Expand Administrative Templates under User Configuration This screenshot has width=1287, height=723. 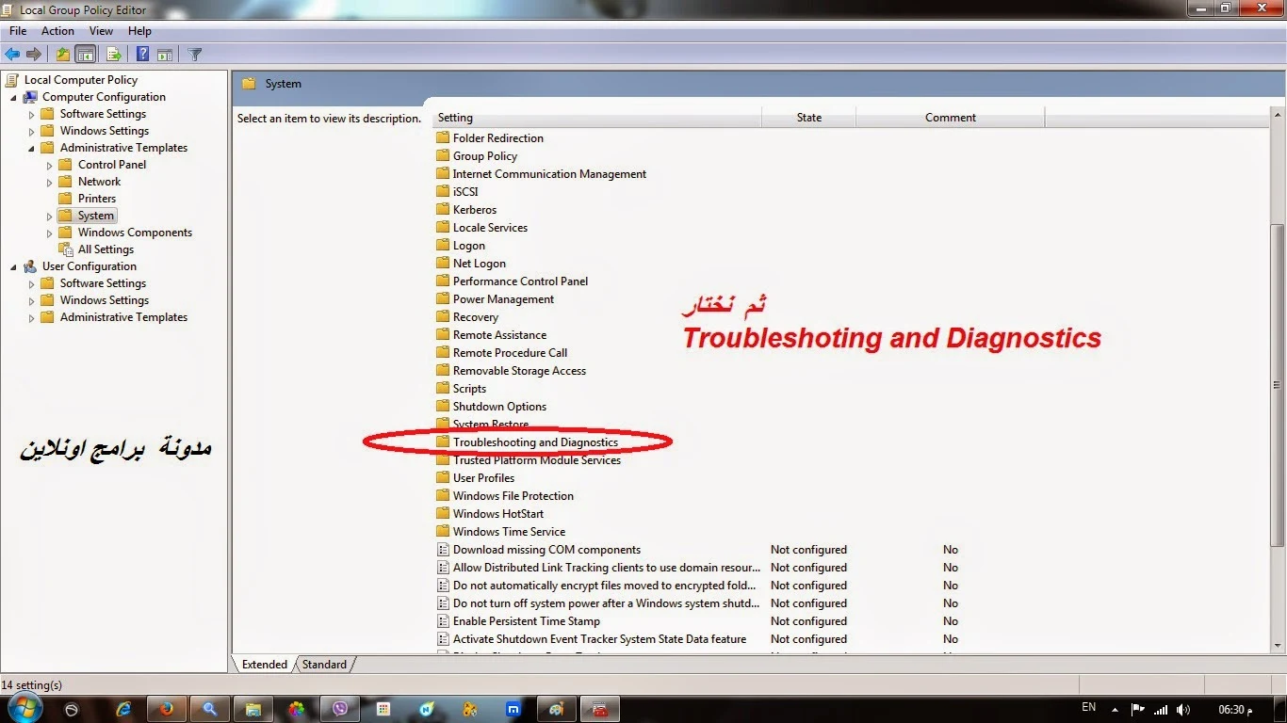point(32,317)
